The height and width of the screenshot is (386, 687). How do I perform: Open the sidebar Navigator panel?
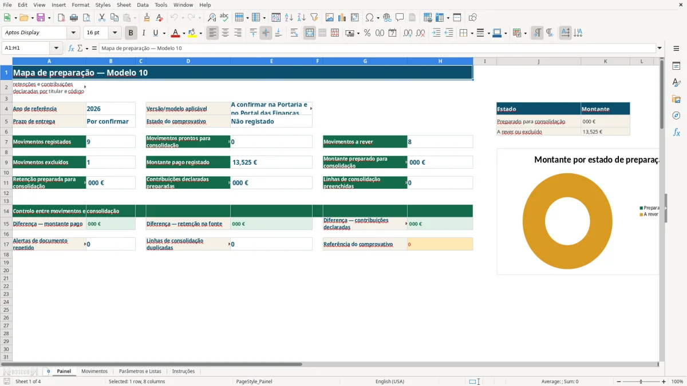[676, 116]
